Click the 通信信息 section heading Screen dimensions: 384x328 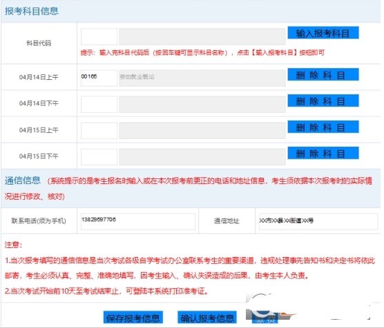click(x=23, y=181)
